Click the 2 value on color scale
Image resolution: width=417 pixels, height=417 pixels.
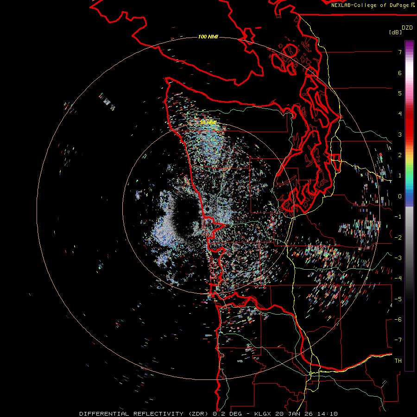tap(400, 155)
